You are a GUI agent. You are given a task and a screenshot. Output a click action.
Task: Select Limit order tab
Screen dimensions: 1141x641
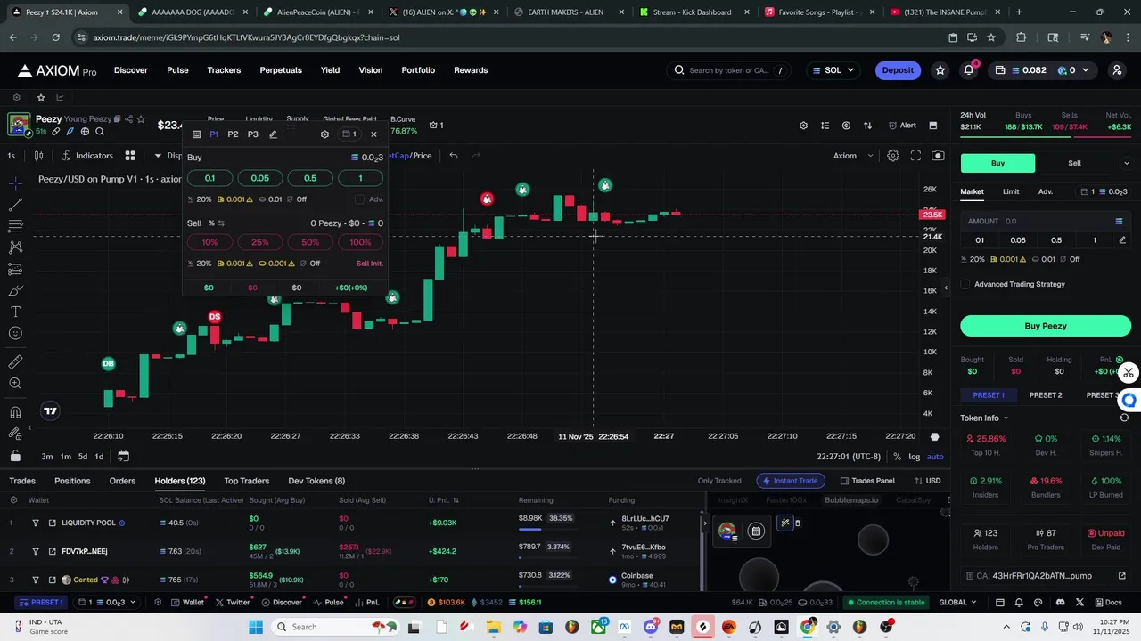pos(1011,191)
